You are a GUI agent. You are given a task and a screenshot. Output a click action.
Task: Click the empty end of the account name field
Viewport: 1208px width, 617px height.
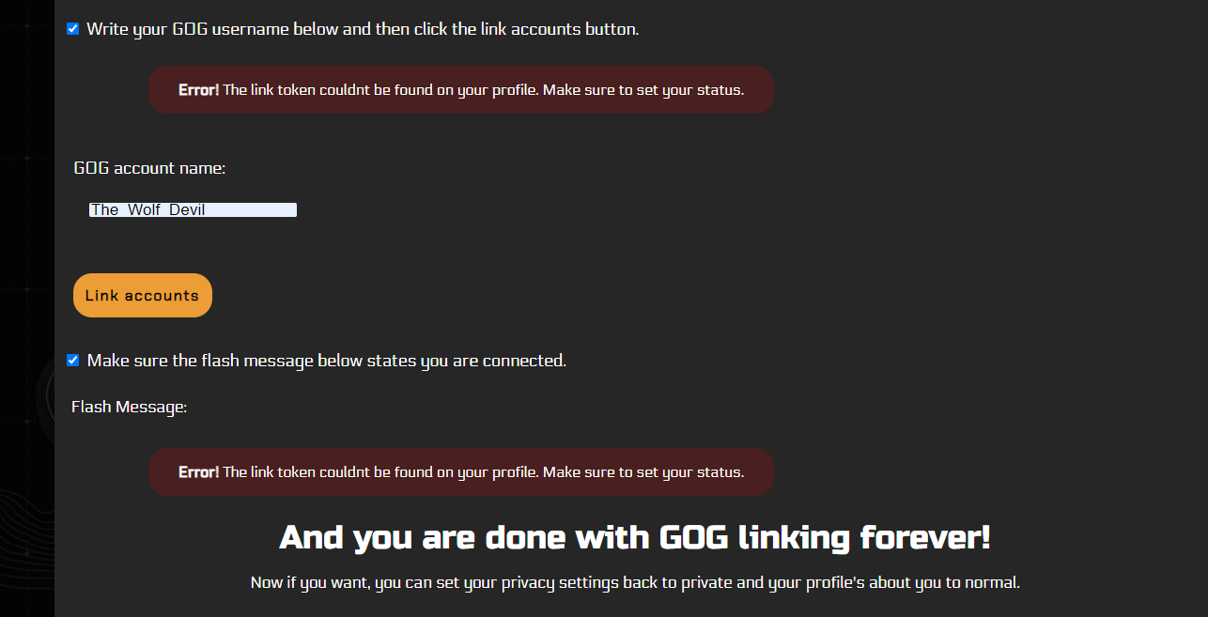tap(252, 210)
